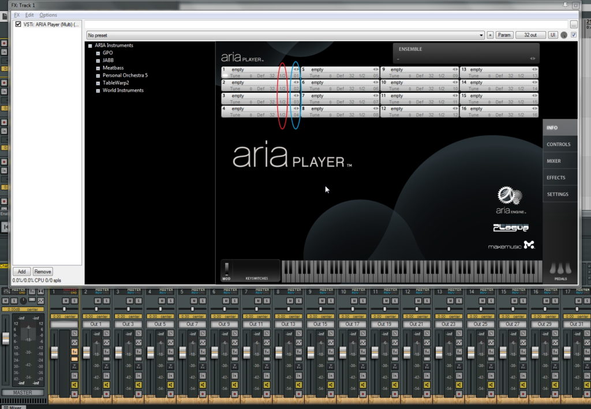The height and width of the screenshot is (409, 591).
Task: Toggle the plugin bypass checkbox near UI button
Action: tap(573, 35)
